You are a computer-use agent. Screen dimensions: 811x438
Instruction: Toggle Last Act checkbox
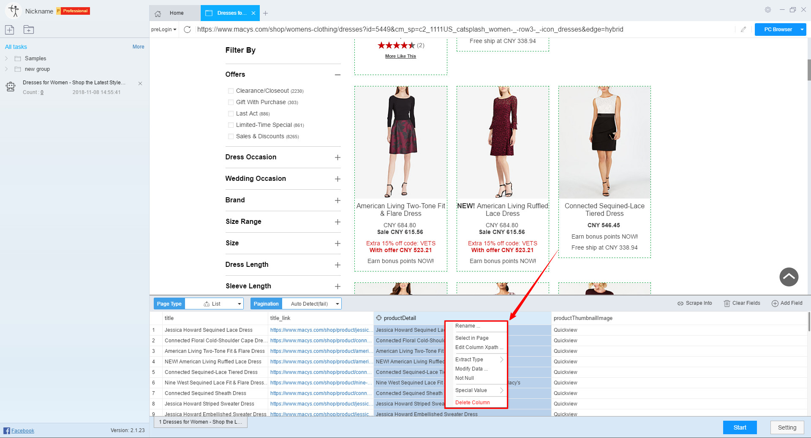(x=231, y=114)
